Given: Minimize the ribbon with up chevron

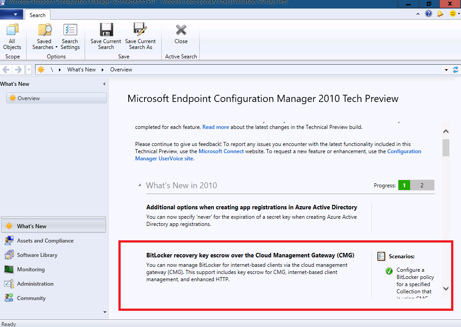Looking at the screenshot, I should click(418, 14).
